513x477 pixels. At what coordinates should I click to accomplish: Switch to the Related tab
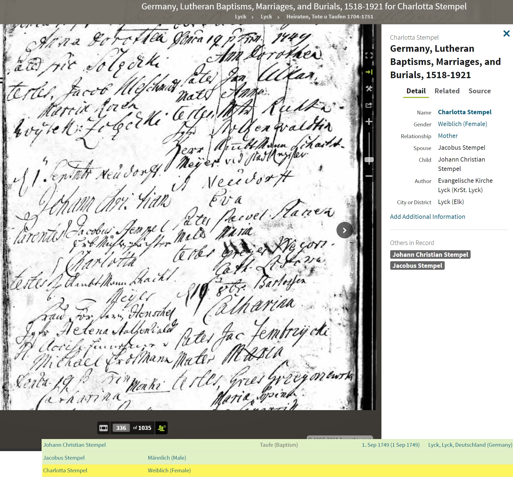click(x=447, y=91)
